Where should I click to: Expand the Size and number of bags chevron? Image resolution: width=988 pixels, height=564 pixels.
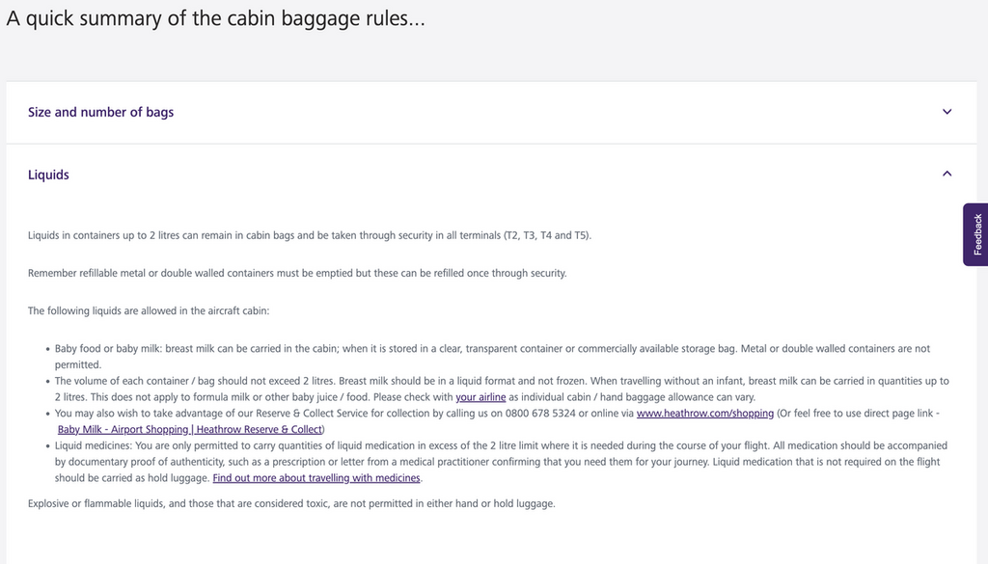click(947, 112)
